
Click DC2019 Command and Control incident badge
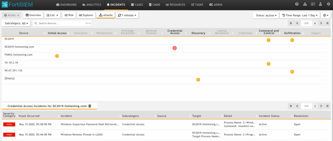click(268, 40)
